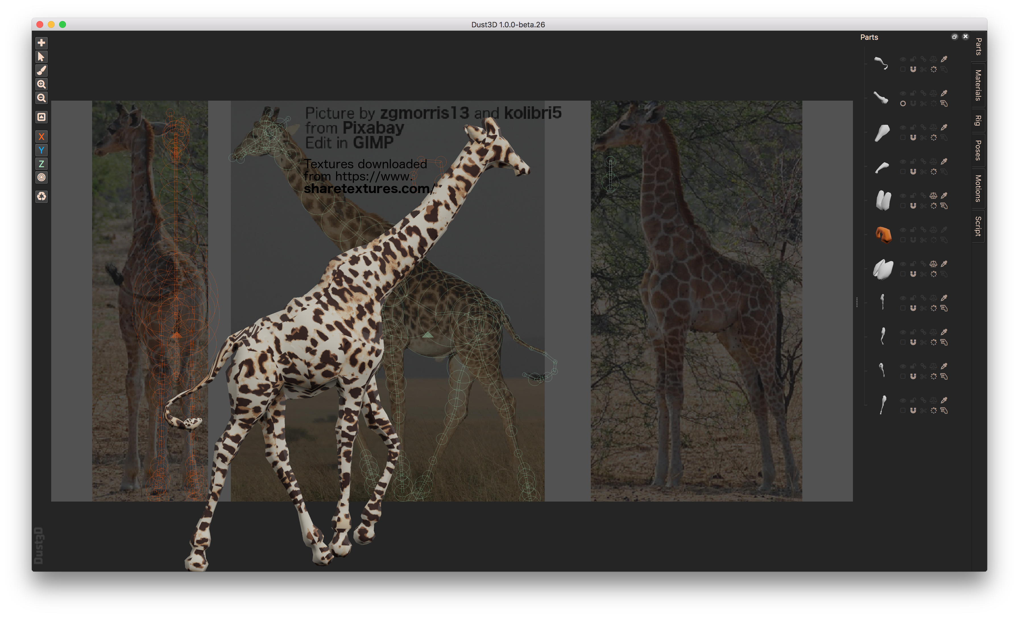Click the recycle regenerate icon
Image resolution: width=1019 pixels, height=617 pixels.
pyautogui.click(x=41, y=196)
